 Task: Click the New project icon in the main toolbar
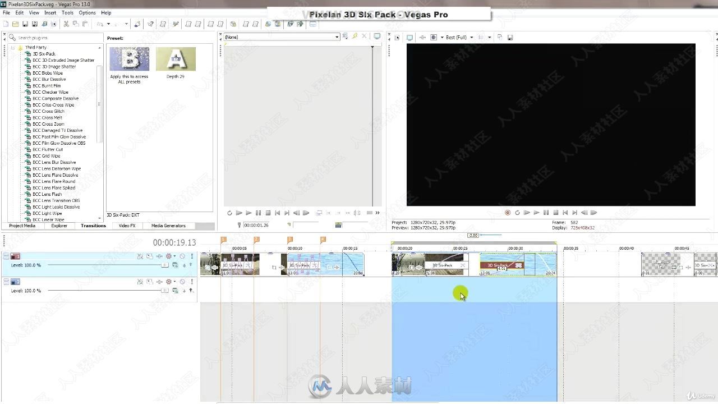[6, 24]
